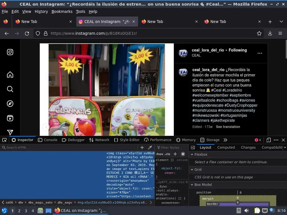
Task: Click the Search HTML field
Action: 70,148
